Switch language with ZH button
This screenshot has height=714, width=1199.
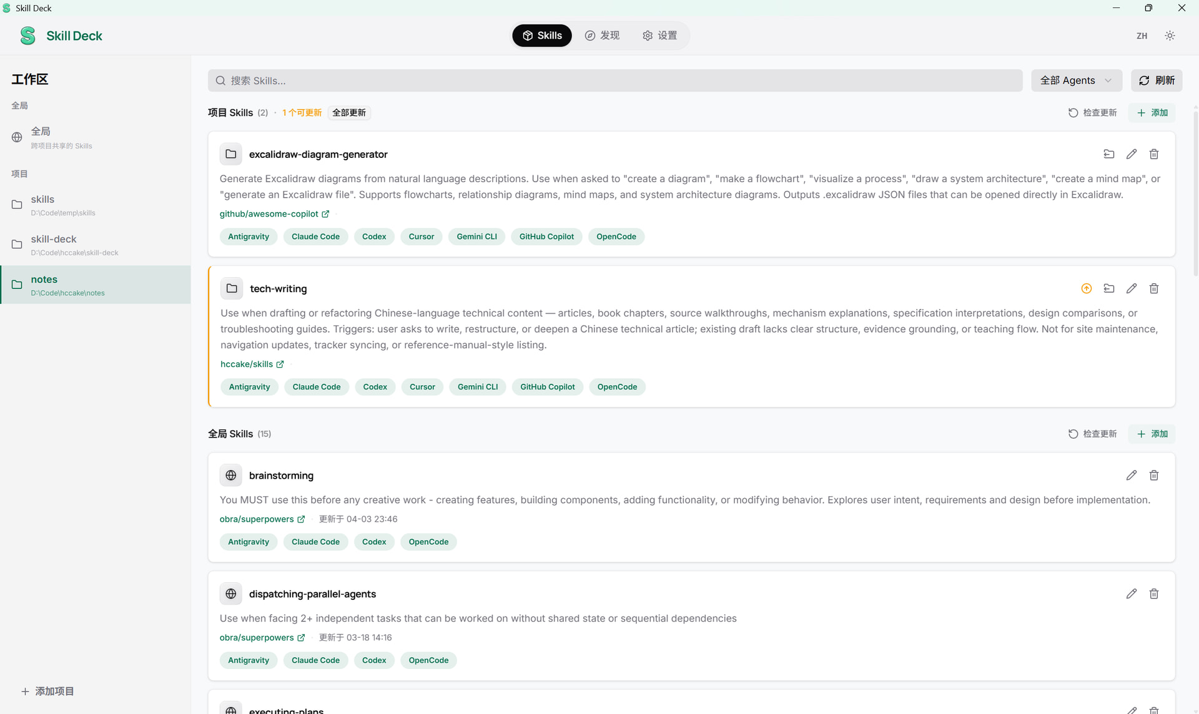tap(1142, 36)
